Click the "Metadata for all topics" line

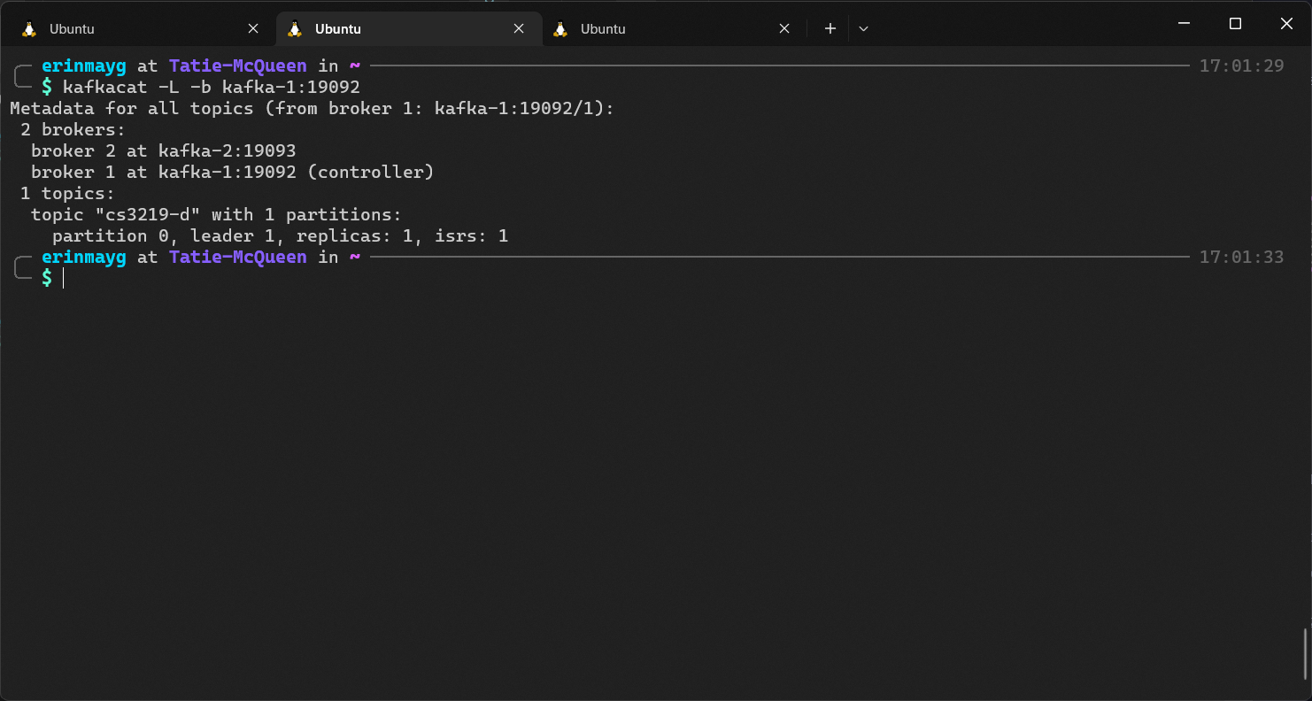(x=312, y=108)
